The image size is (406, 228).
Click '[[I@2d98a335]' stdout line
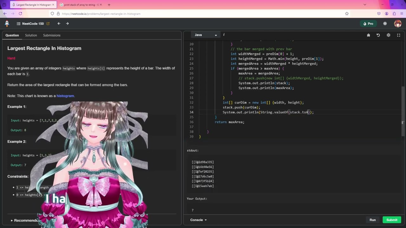203,162
